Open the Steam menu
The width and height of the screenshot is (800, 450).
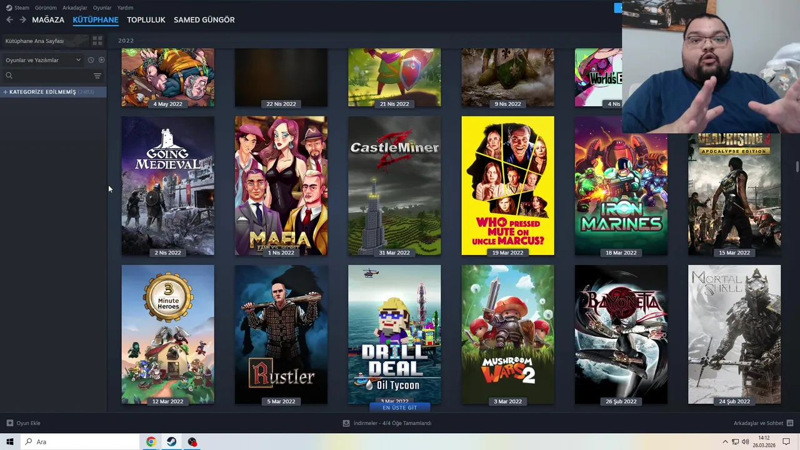click(x=17, y=7)
